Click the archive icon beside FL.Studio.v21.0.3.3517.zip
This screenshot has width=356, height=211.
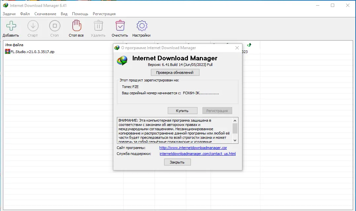coord(8,51)
